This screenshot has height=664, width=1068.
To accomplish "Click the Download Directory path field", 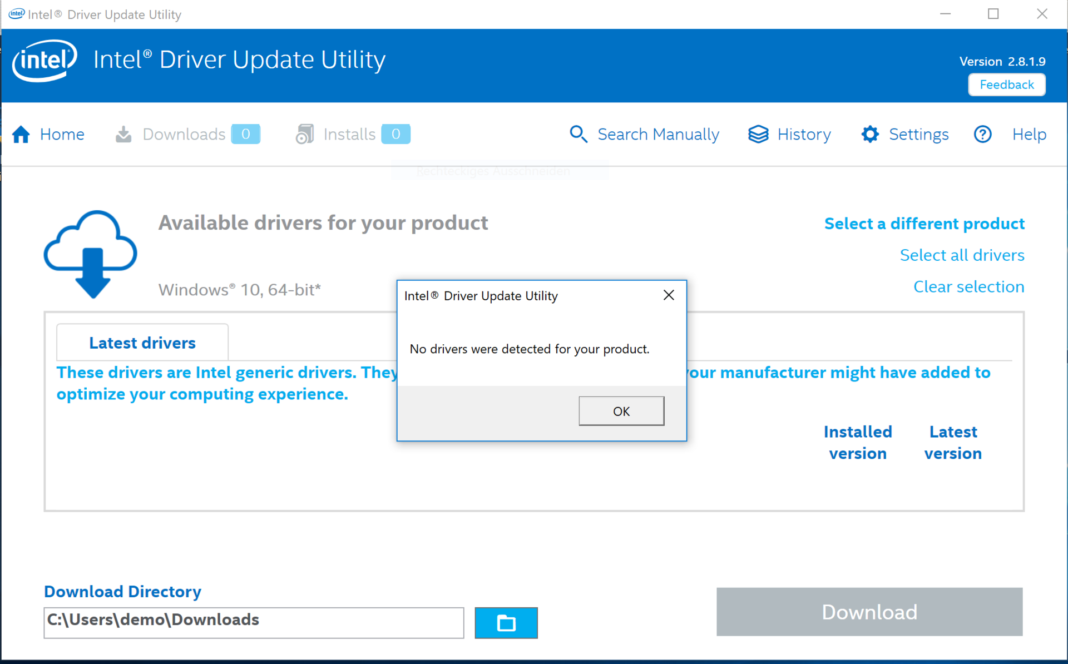I will (x=254, y=622).
